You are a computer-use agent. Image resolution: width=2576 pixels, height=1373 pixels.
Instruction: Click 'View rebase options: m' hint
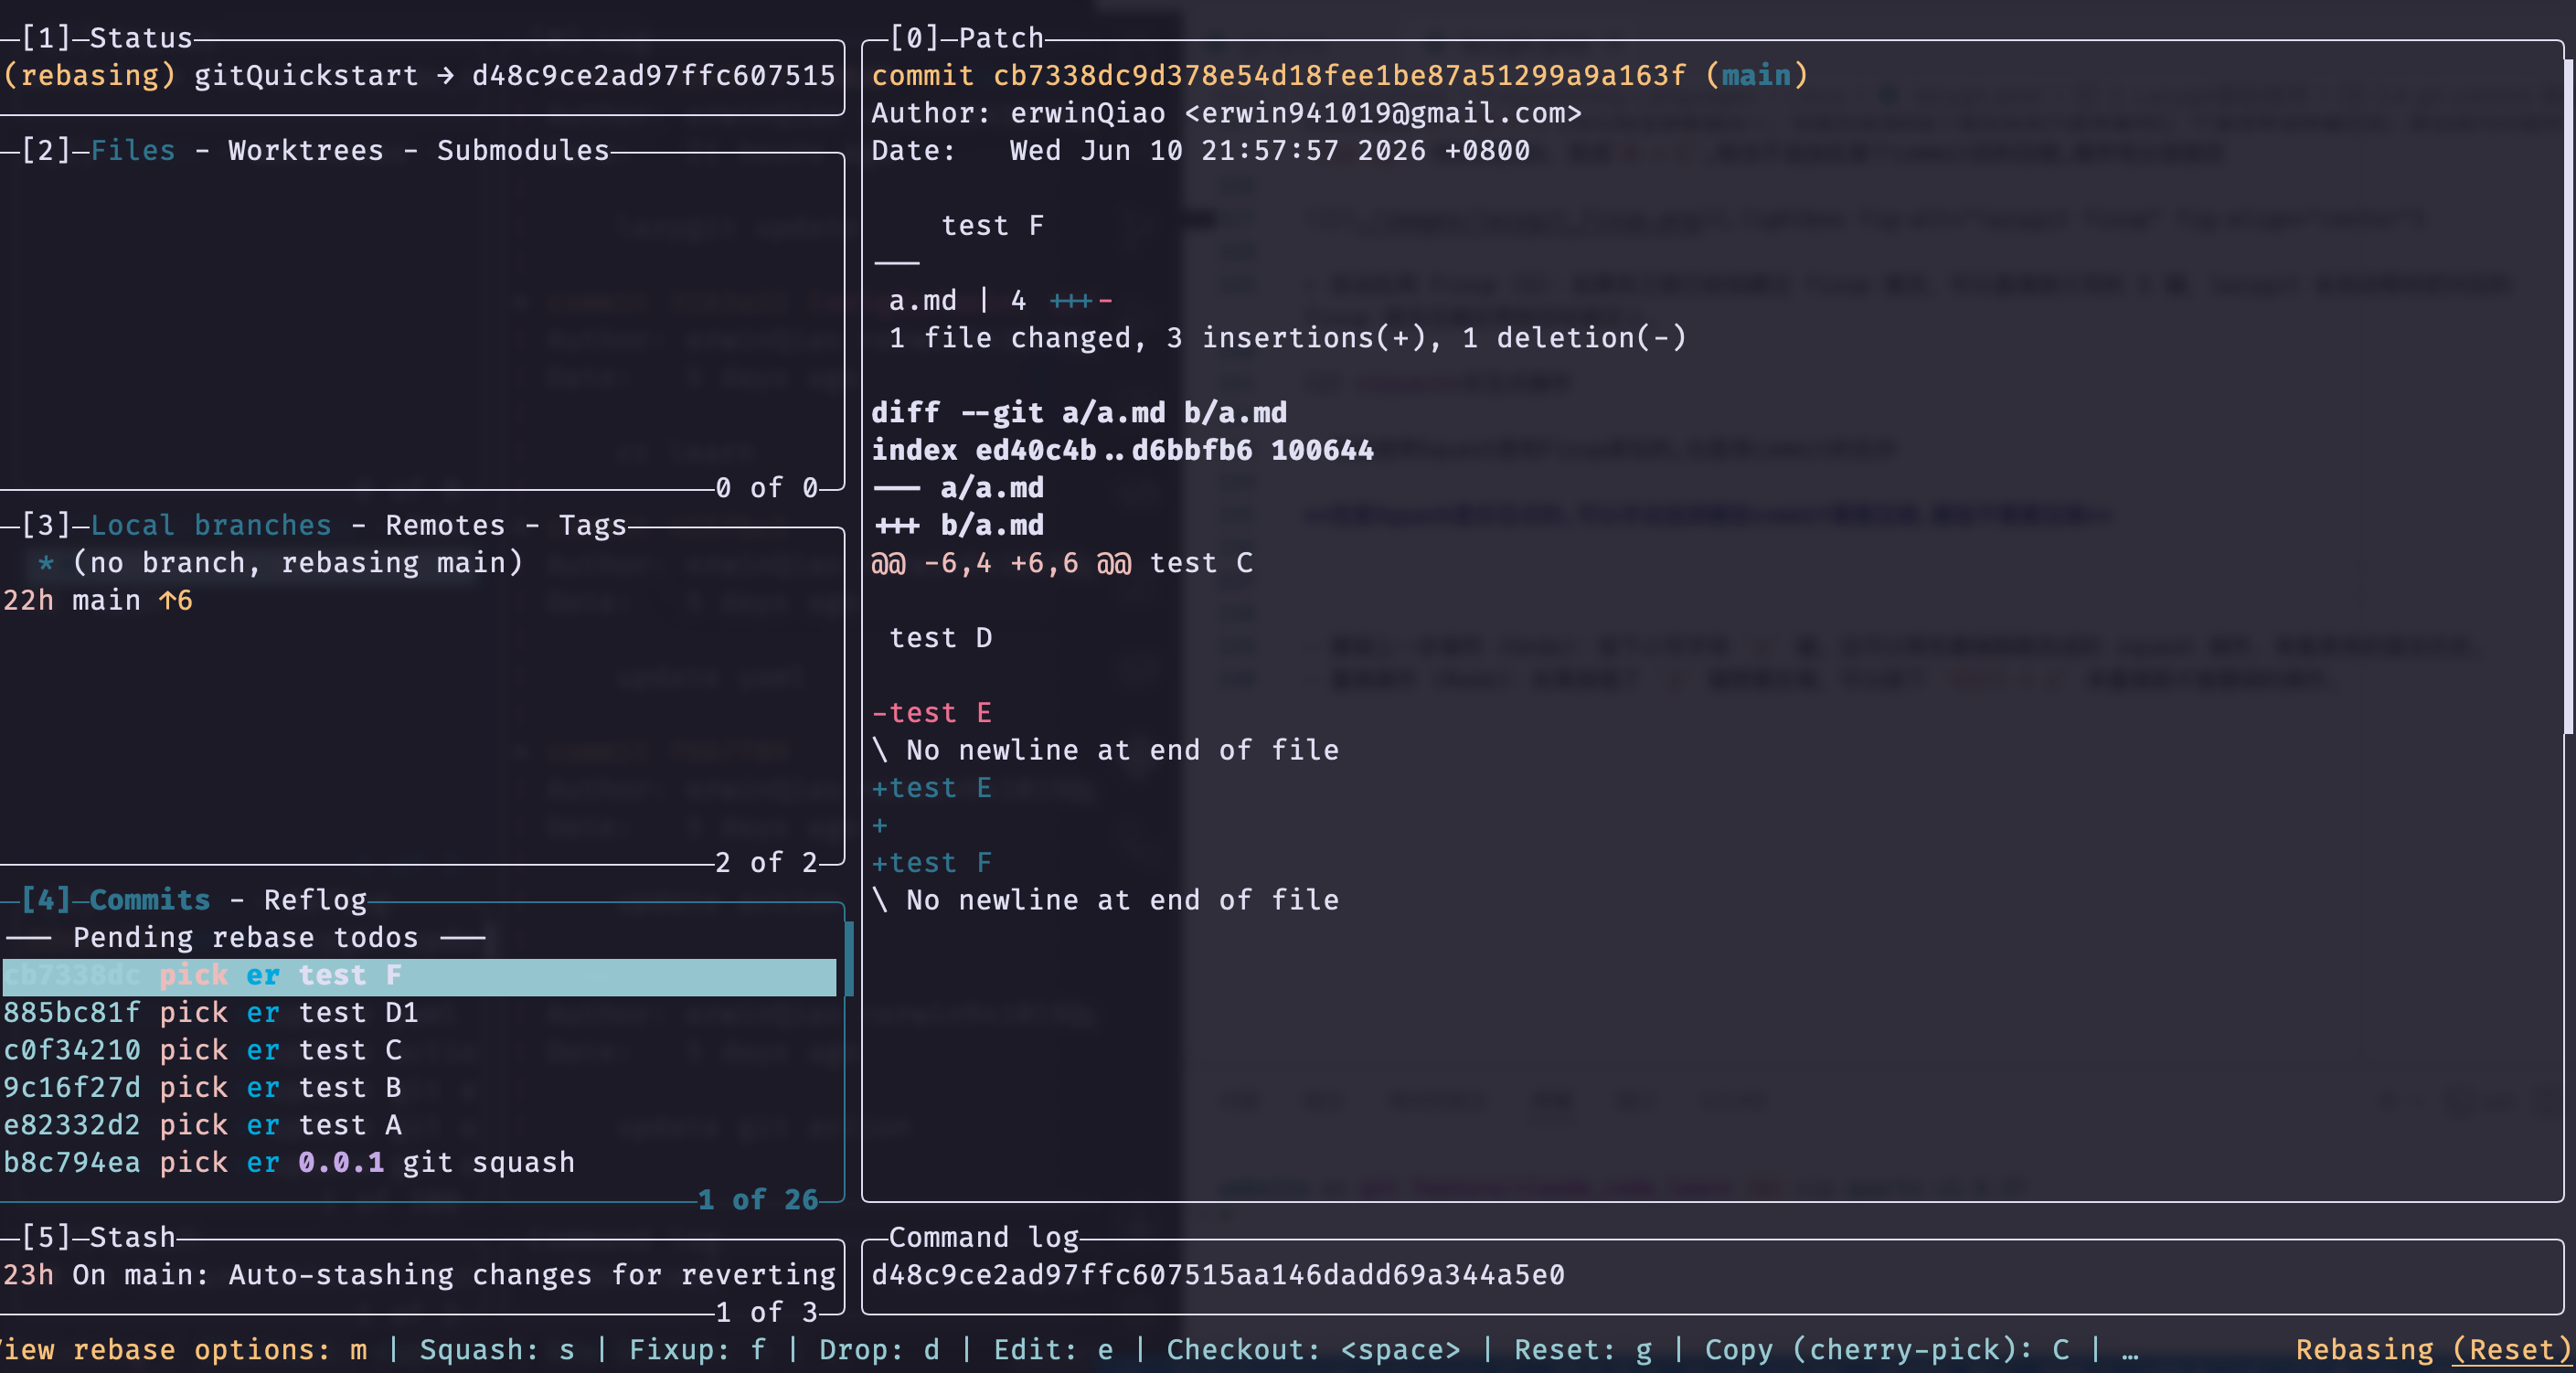182,1350
